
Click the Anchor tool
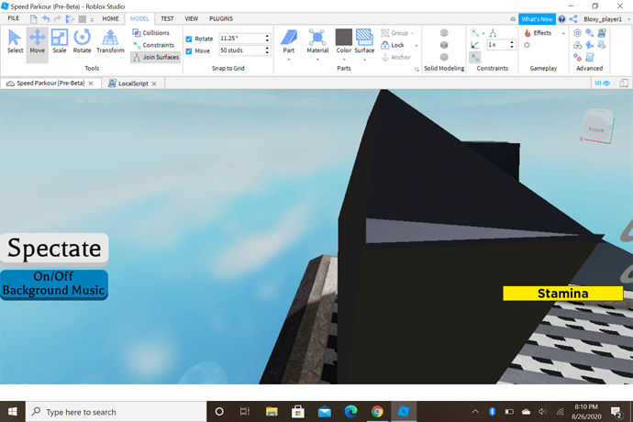396,57
